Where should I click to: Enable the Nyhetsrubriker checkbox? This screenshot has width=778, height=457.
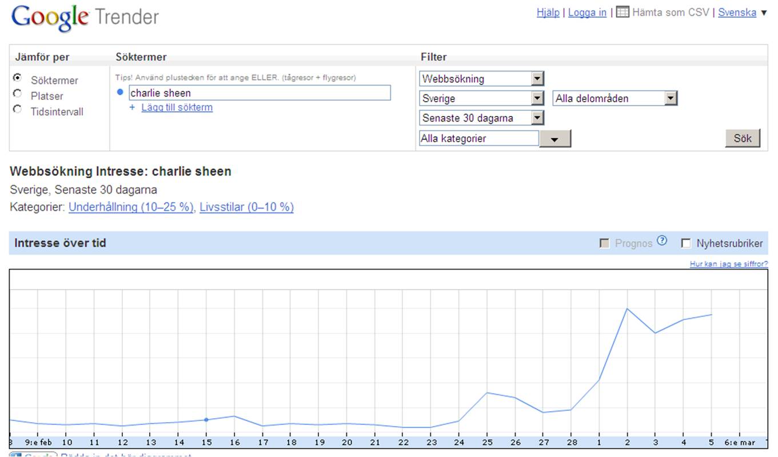click(x=686, y=243)
